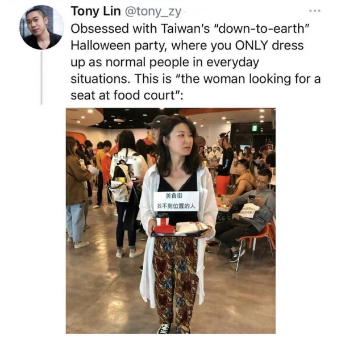
Task: Open Tony Lin's round profile avatar
Action: tap(41, 27)
